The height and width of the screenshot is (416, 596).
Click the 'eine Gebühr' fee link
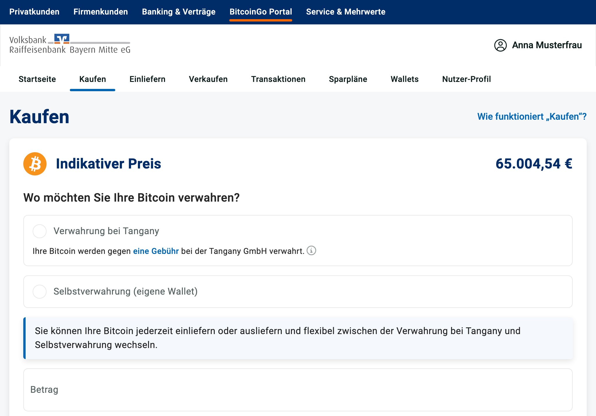[156, 251]
